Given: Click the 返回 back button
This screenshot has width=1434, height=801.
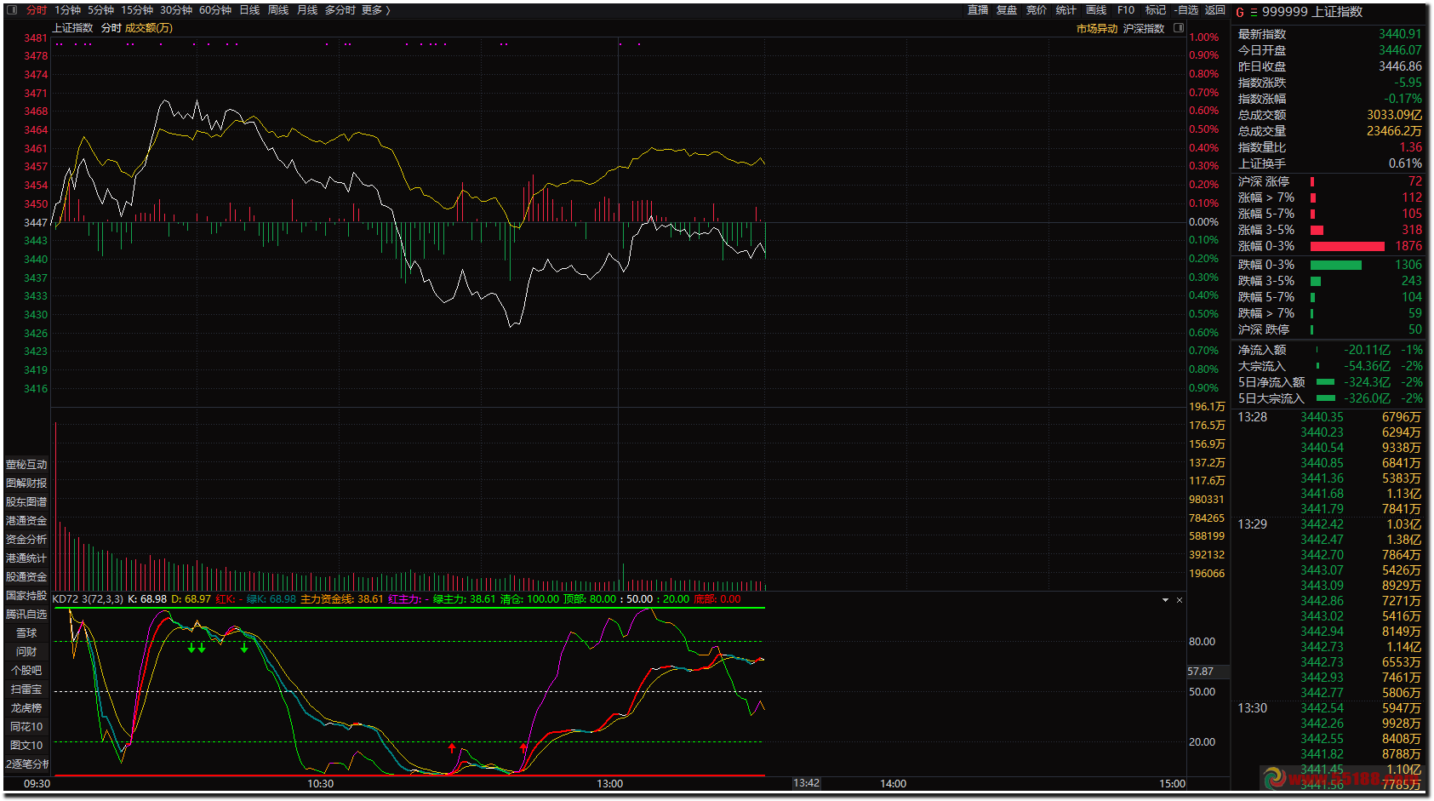Looking at the screenshot, I should click(x=1215, y=10).
